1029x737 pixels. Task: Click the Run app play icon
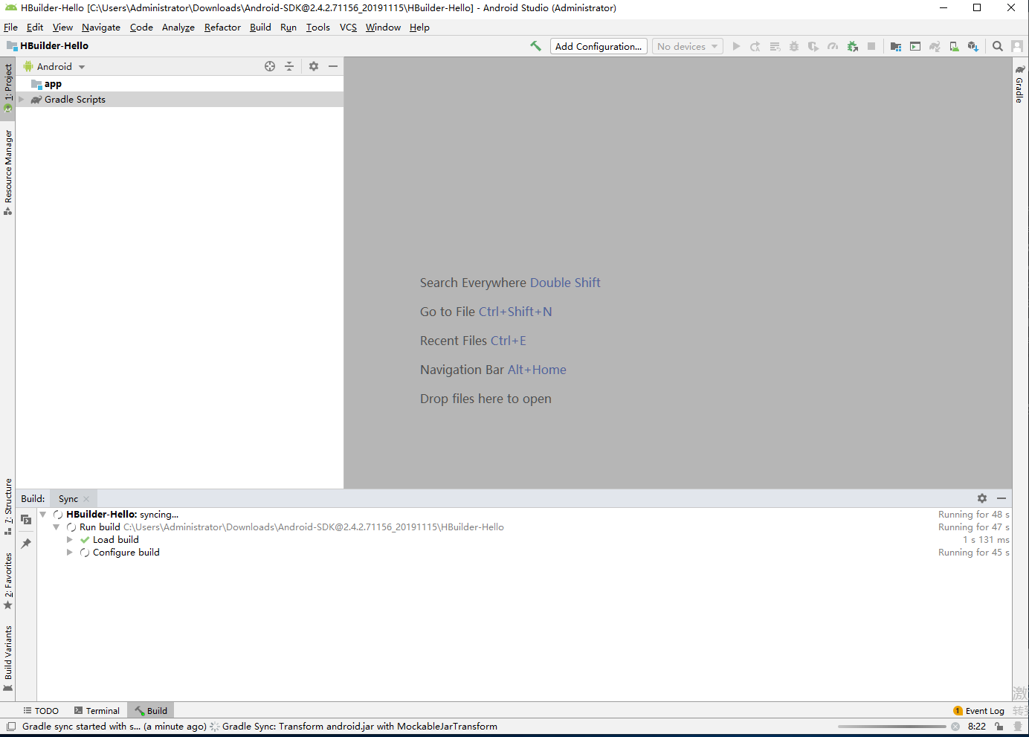(x=736, y=46)
